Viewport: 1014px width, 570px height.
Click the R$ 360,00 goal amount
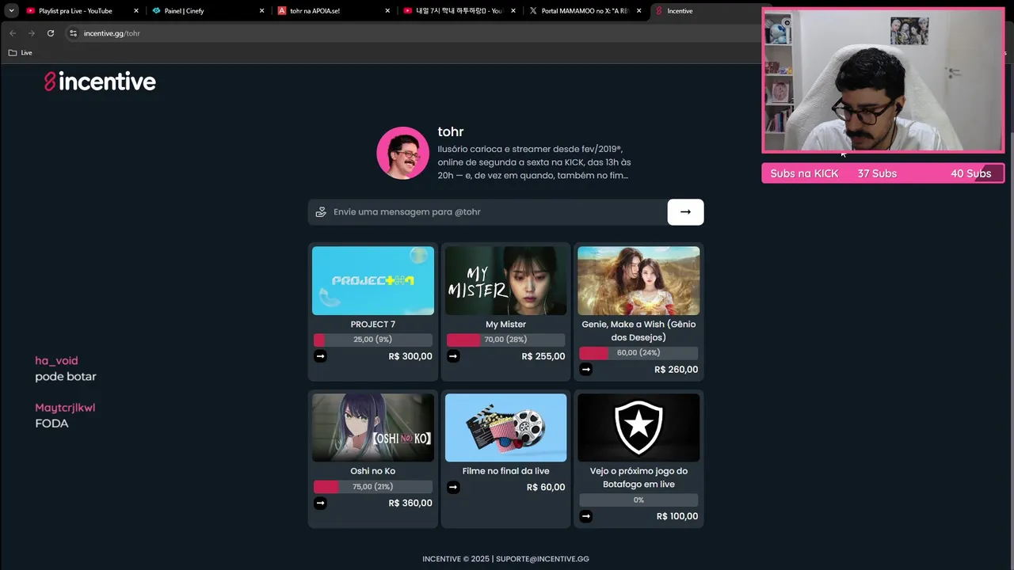(410, 503)
